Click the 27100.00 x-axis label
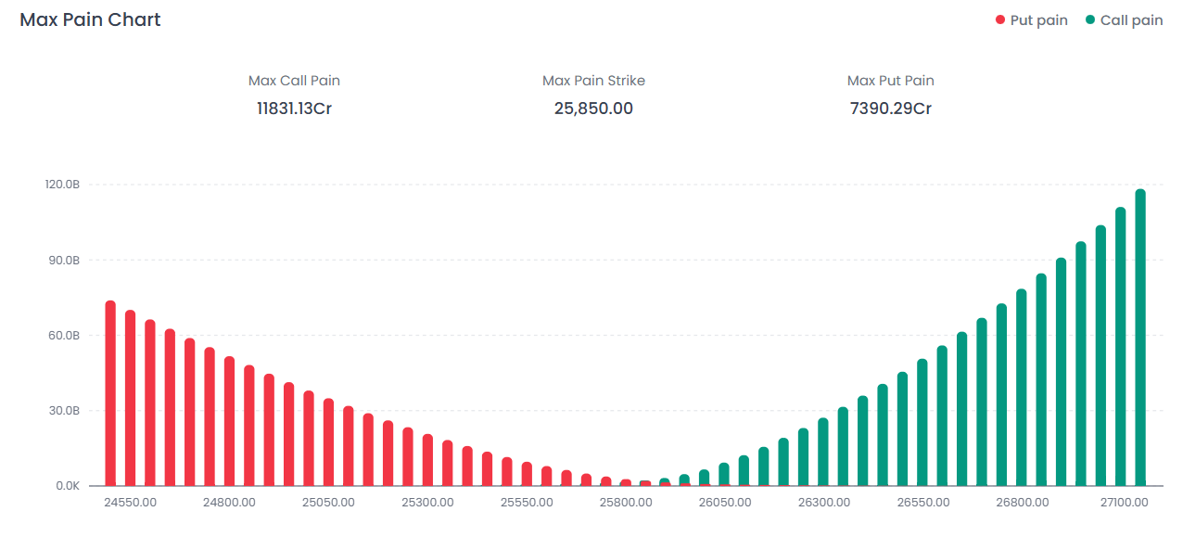Image resolution: width=1183 pixels, height=537 pixels. pos(1121,502)
